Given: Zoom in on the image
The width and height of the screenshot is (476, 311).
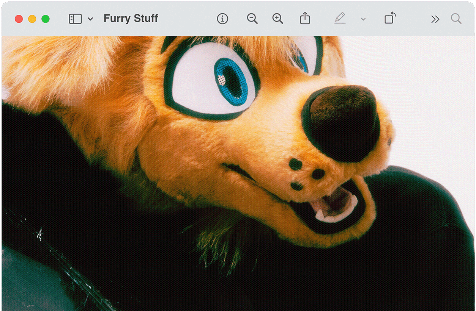Looking at the screenshot, I should coord(278,19).
